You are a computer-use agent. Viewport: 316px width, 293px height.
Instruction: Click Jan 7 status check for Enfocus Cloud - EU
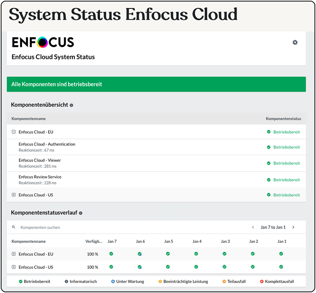click(x=111, y=254)
